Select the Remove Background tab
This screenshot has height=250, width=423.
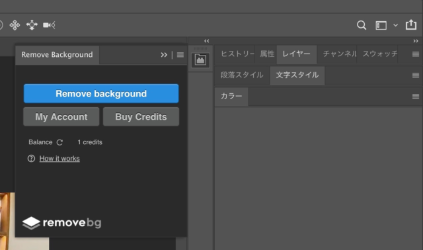[58, 55]
